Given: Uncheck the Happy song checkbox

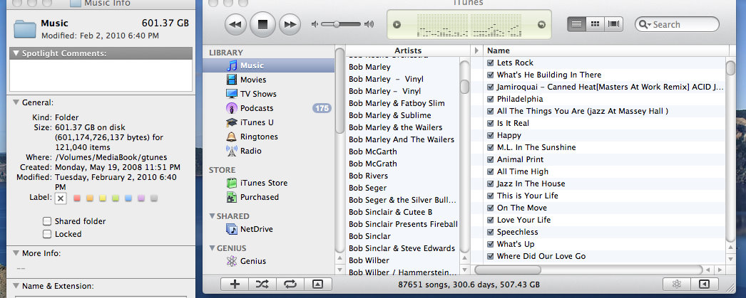Looking at the screenshot, I should coord(491,135).
